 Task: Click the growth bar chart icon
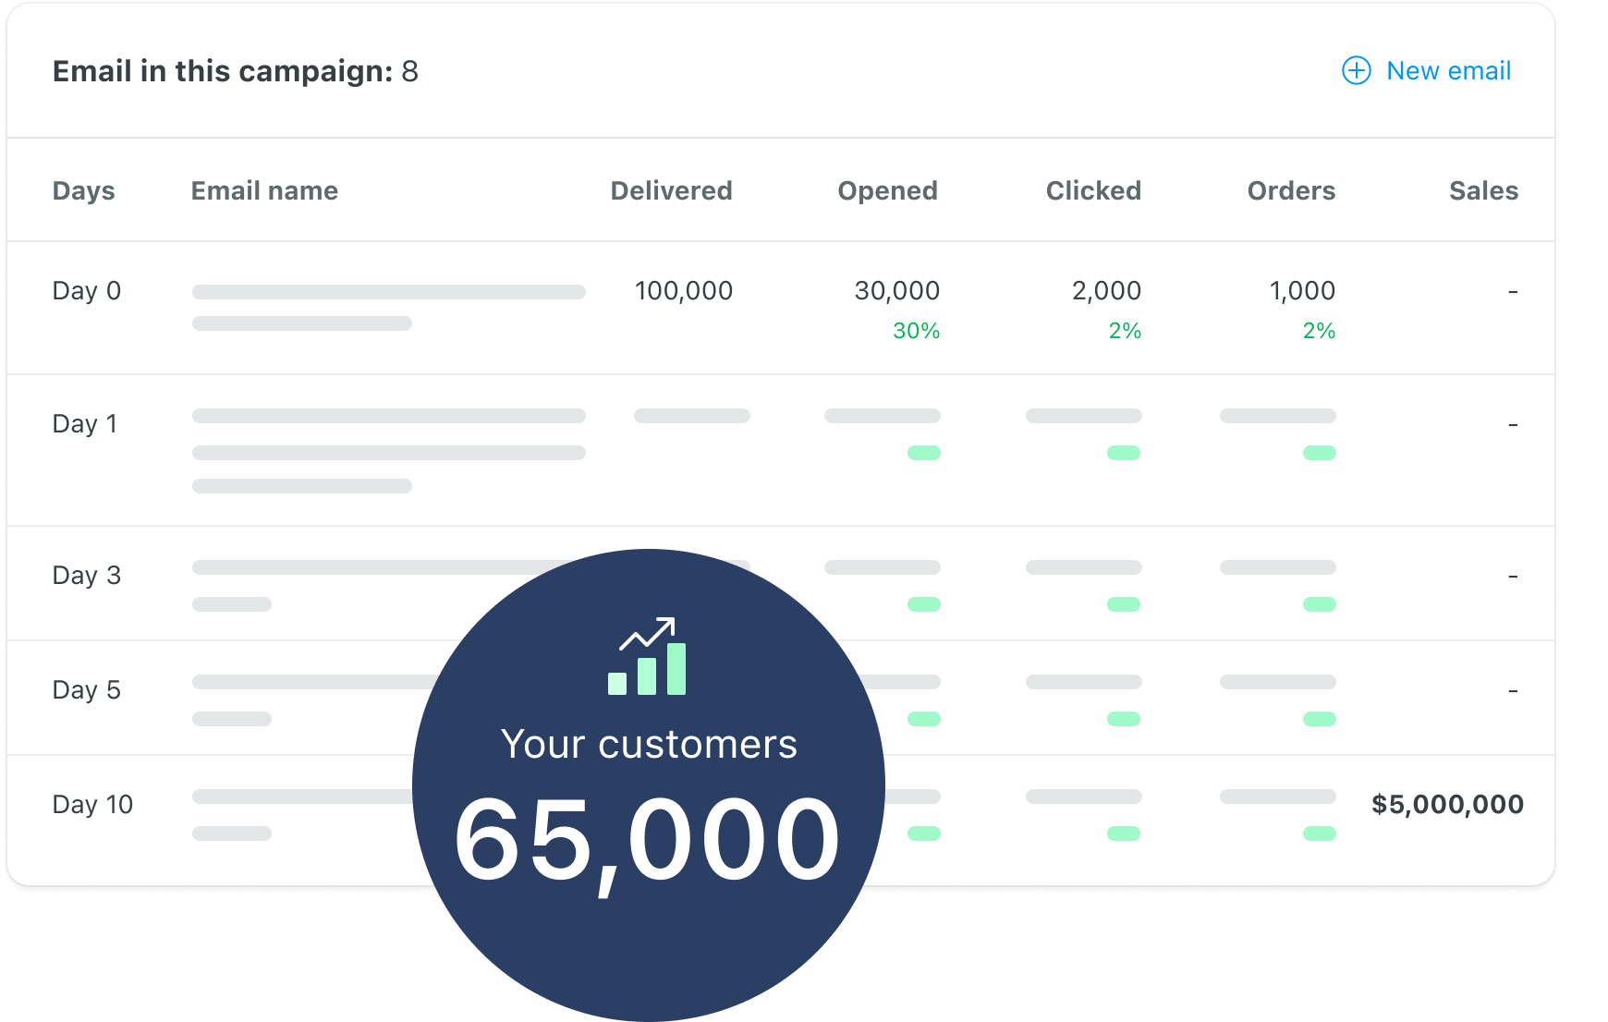(x=648, y=657)
